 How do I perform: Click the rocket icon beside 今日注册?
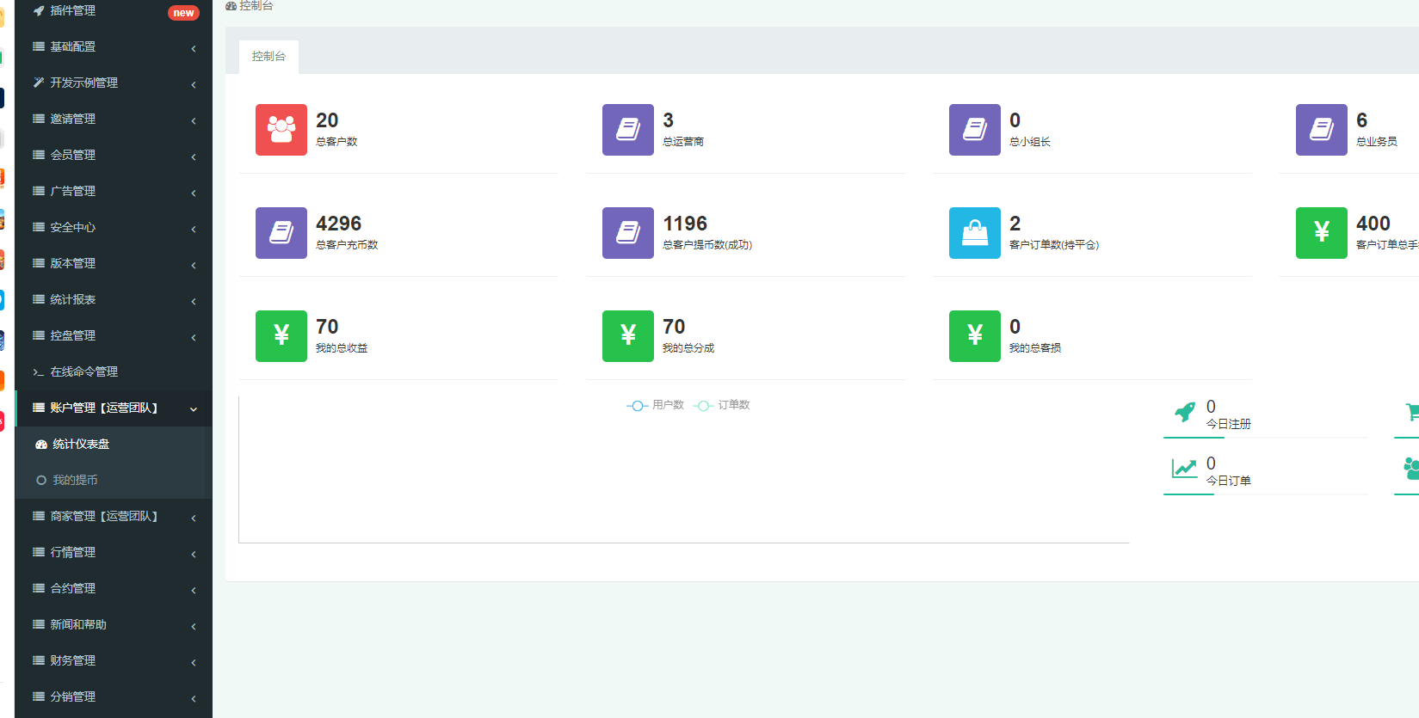click(x=1185, y=413)
